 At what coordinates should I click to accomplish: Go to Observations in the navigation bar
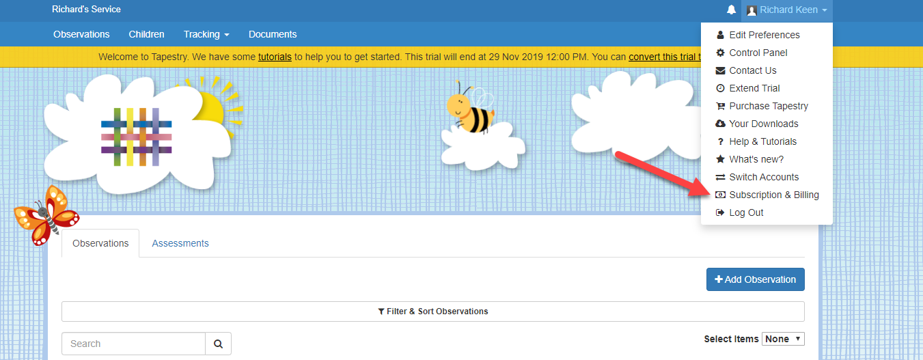81,34
